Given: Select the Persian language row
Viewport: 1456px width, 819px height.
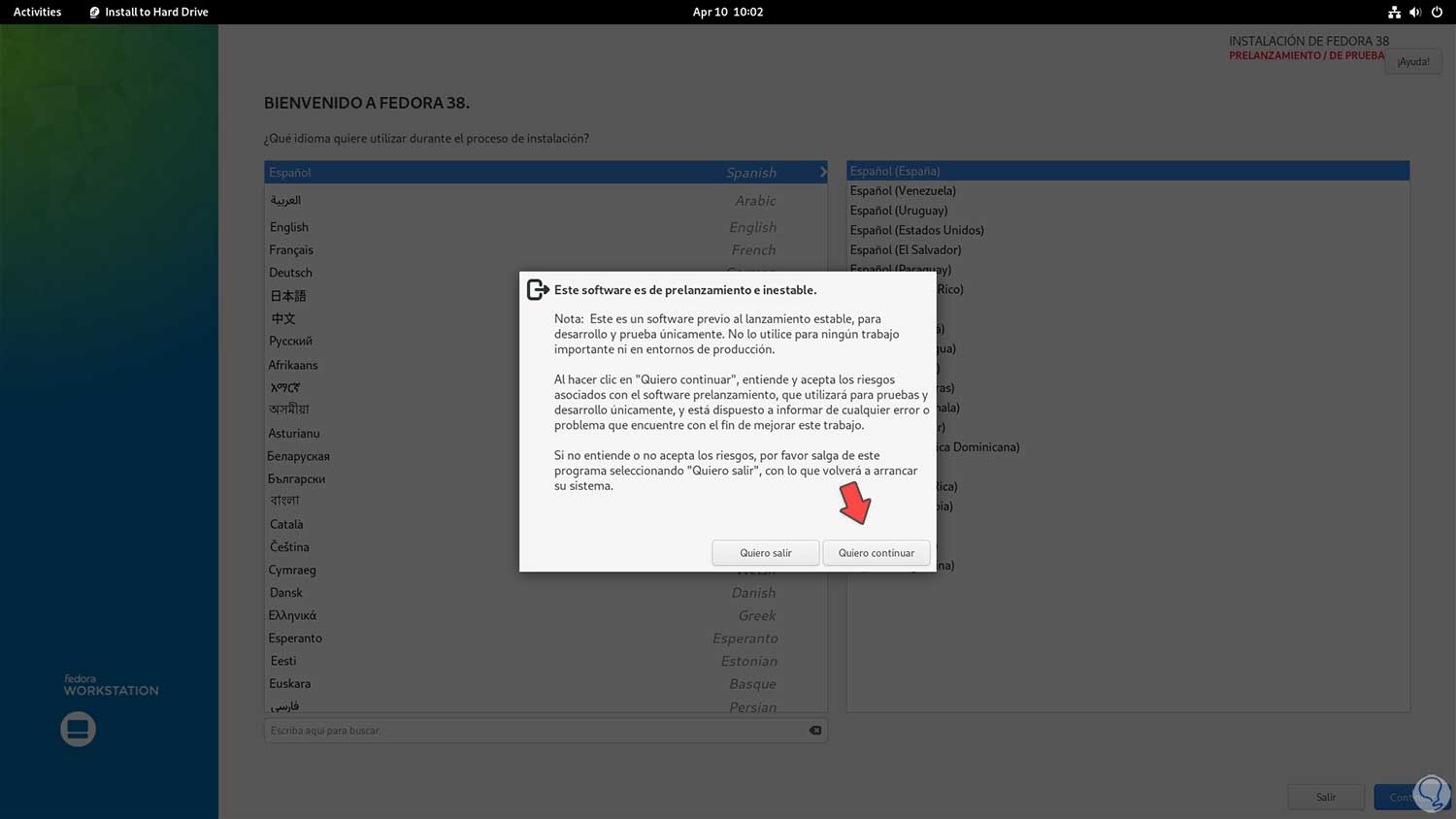Looking at the screenshot, I should coord(546,705).
